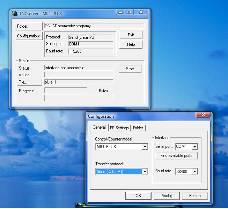
Task: Open the Serial port COM1 combo box
Action: click(186, 146)
